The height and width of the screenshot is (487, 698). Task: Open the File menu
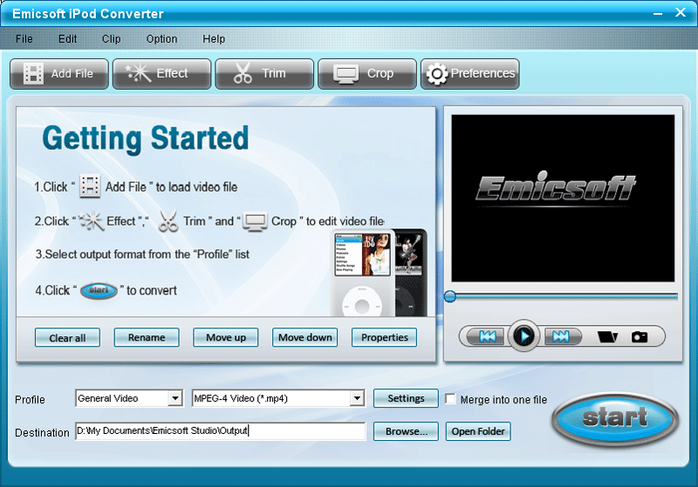click(x=24, y=39)
